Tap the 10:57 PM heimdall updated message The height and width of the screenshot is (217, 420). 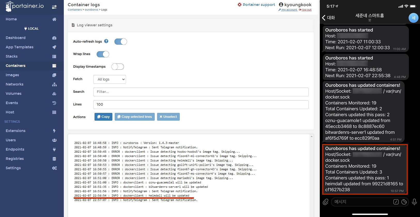pos(365,169)
